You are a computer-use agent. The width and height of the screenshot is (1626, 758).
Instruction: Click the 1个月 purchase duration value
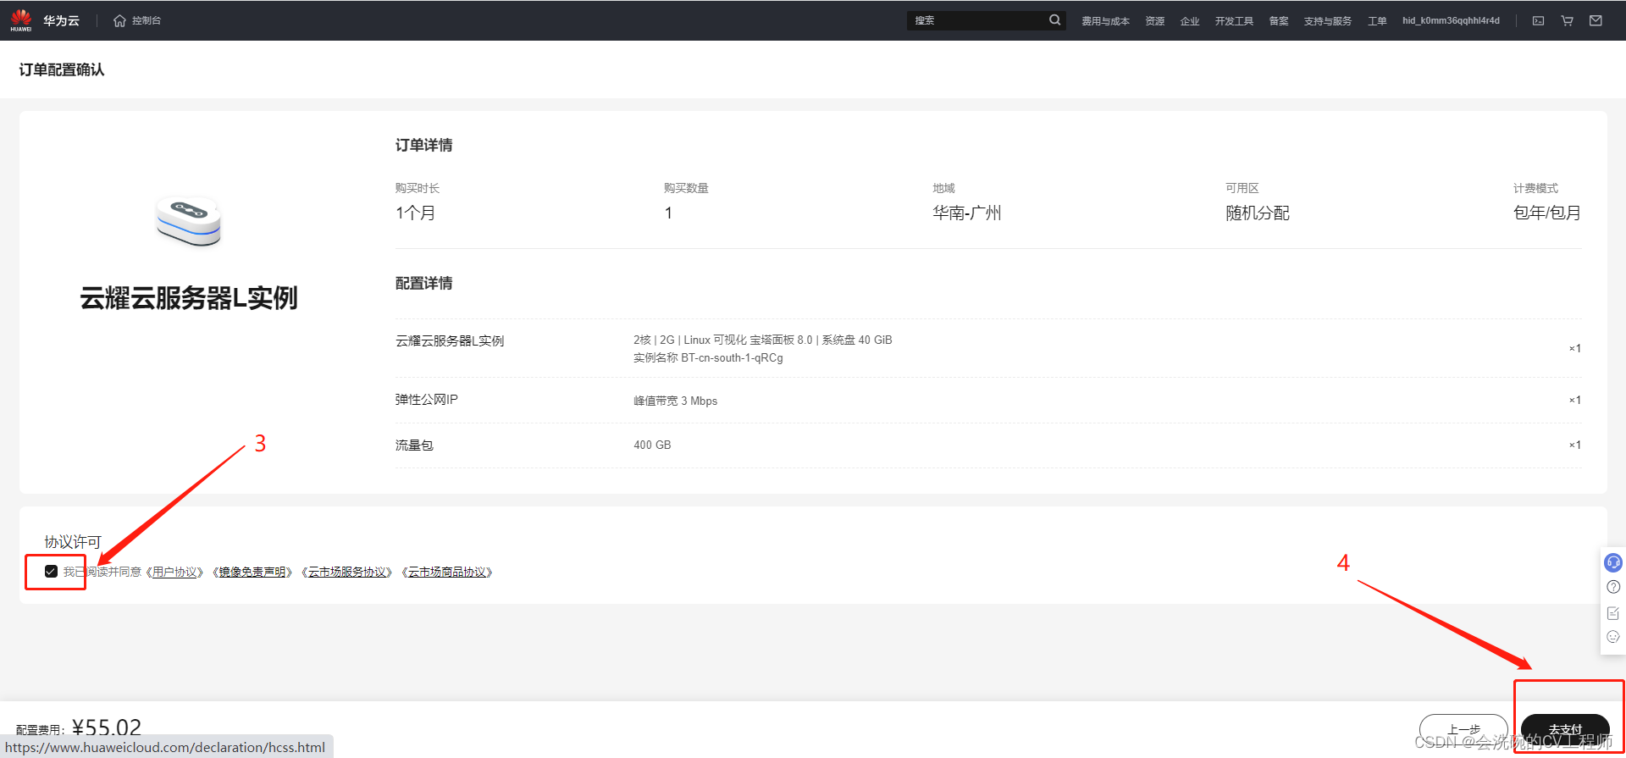pos(415,213)
